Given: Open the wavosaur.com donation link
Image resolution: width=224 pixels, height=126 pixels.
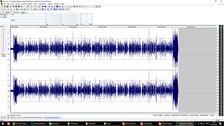Looking at the screenshot, I should click(x=52, y=118).
